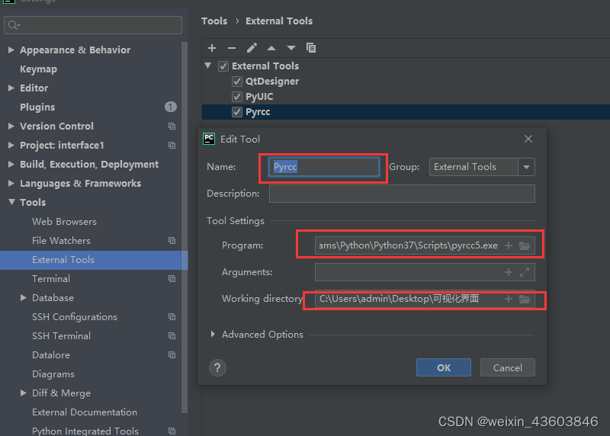Edit the selected tool with pencil icon
Image resolution: width=610 pixels, height=436 pixels.
[252, 48]
